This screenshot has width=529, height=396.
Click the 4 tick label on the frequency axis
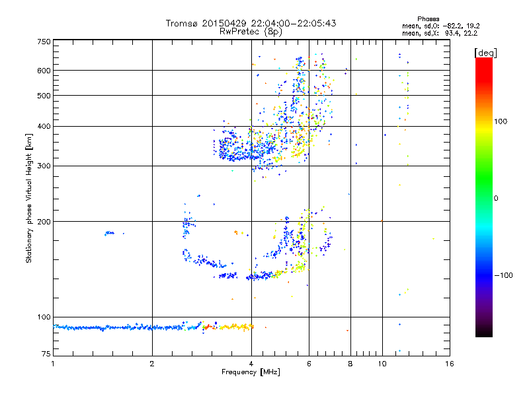click(251, 364)
